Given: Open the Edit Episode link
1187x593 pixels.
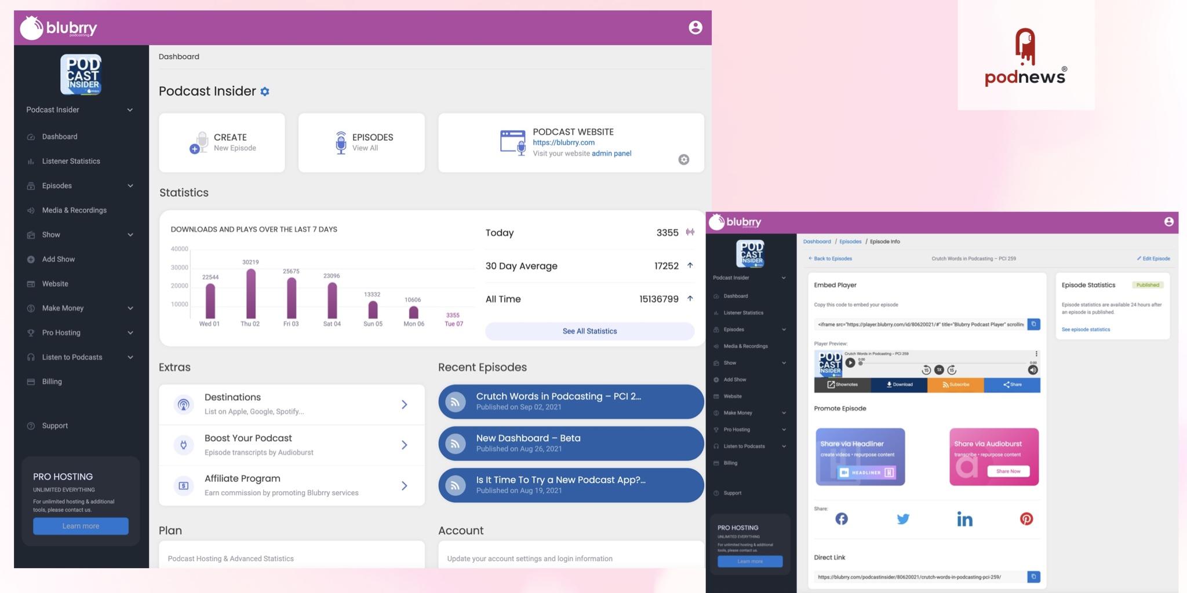Looking at the screenshot, I should click(x=1153, y=259).
